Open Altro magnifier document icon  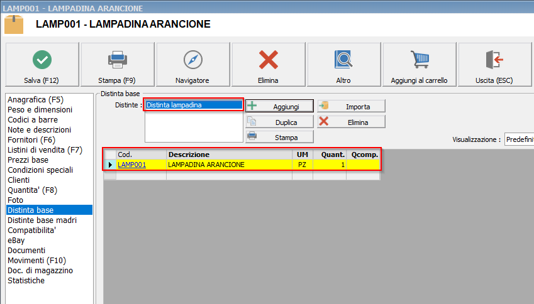point(344,60)
